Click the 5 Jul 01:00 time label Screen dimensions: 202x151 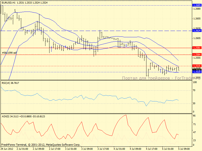pos(168,149)
